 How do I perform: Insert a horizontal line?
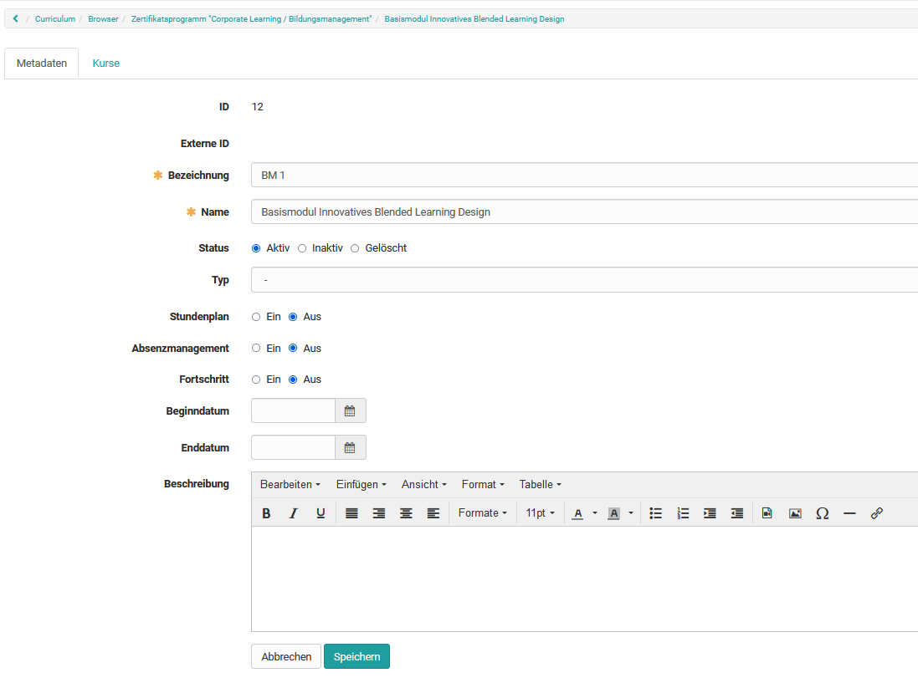point(849,513)
